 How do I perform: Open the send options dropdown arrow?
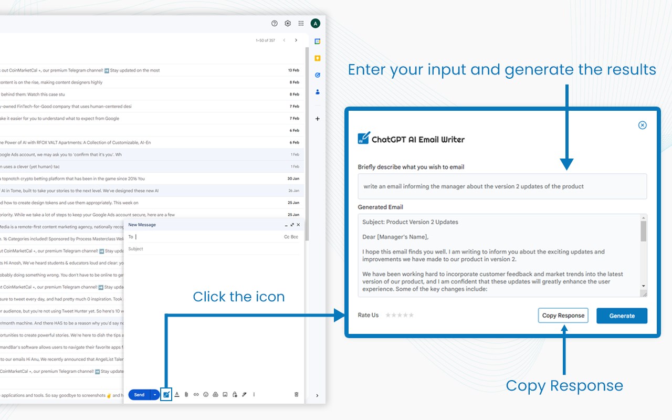[x=154, y=395]
